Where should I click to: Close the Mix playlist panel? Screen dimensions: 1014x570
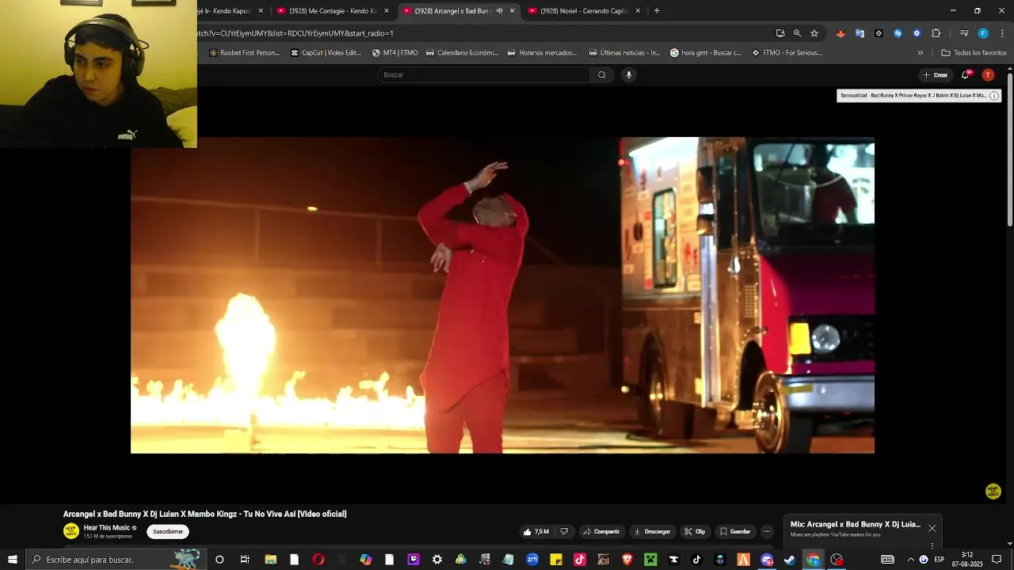point(932,528)
